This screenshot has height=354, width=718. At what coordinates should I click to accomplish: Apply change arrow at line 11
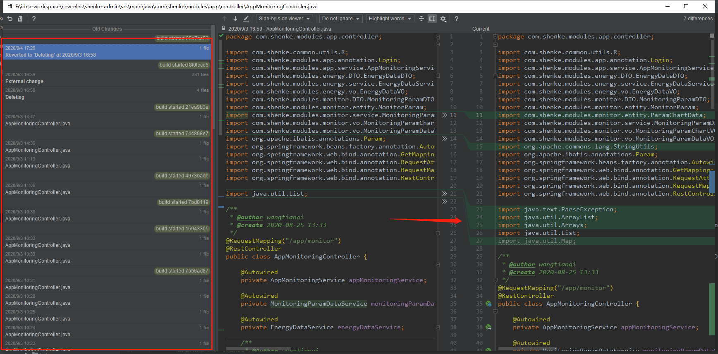[x=445, y=115]
